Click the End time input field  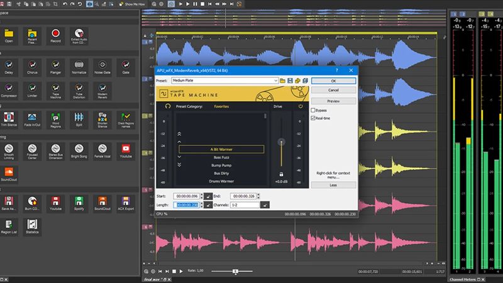pos(243,196)
